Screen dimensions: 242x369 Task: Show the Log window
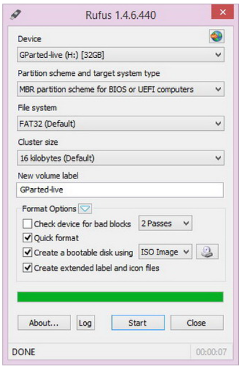click(85, 323)
